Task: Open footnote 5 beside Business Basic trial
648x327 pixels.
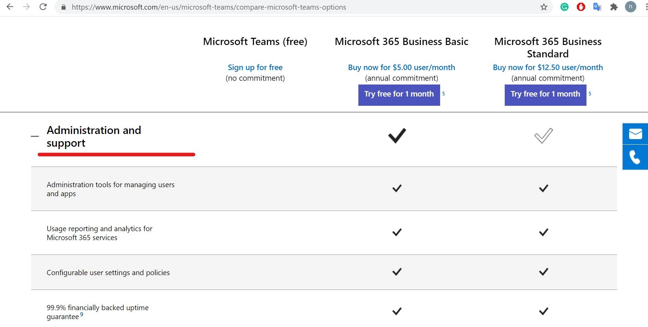Action: (444, 93)
